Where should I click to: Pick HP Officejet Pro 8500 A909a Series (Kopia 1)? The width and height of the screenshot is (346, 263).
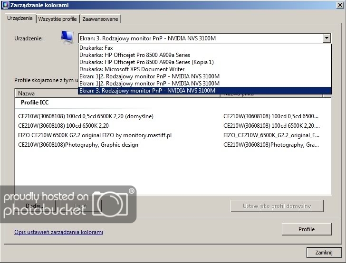point(204,62)
